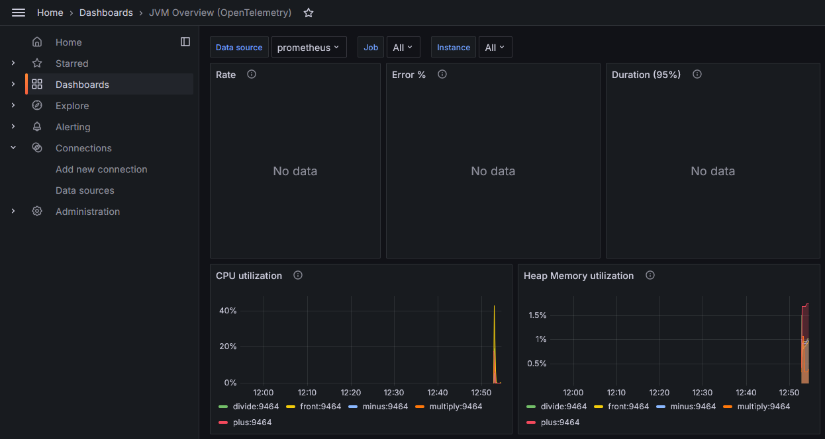Open Dashboards in sidebar
825x439 pixels.
click(82, 85)
